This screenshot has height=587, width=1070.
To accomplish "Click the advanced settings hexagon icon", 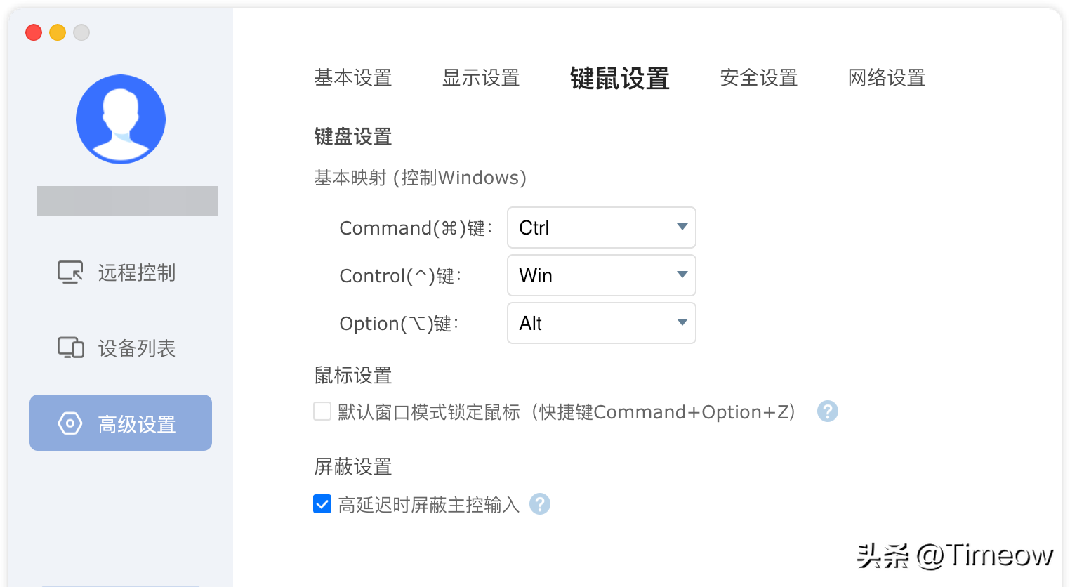I will pos(70,423).
